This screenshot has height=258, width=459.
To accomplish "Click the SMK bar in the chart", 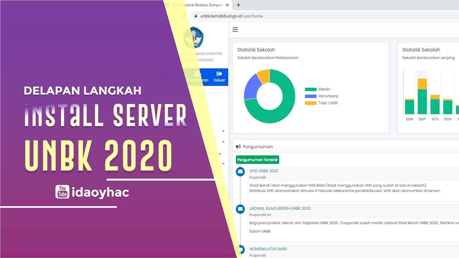I will point(410,106).
